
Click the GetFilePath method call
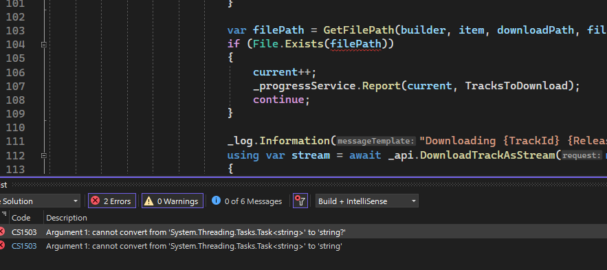point(358,30)
